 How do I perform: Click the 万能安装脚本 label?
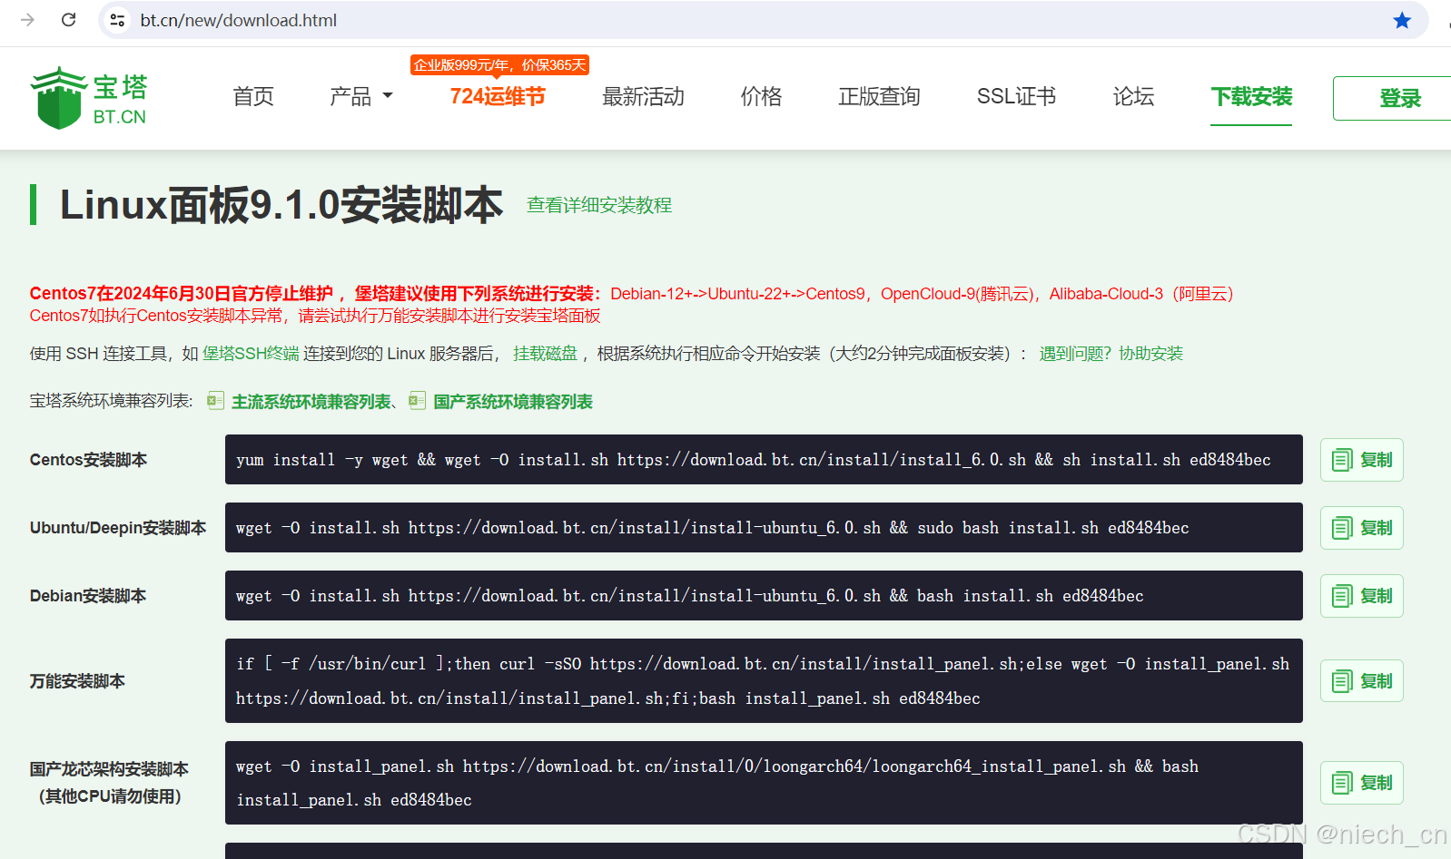(x=77, y=681)
